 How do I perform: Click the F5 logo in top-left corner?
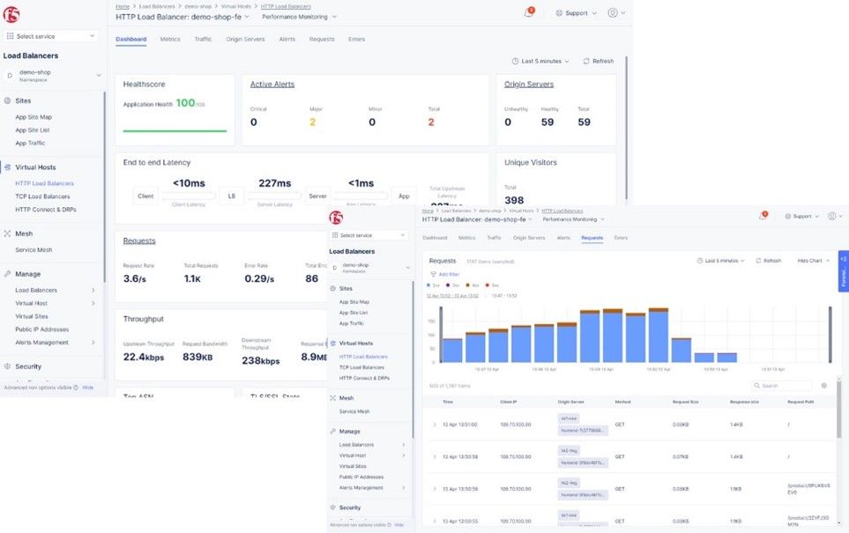coord(11,15)
